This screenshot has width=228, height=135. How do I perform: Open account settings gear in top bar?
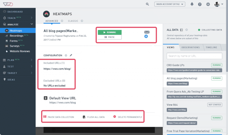tap(208, 4)
